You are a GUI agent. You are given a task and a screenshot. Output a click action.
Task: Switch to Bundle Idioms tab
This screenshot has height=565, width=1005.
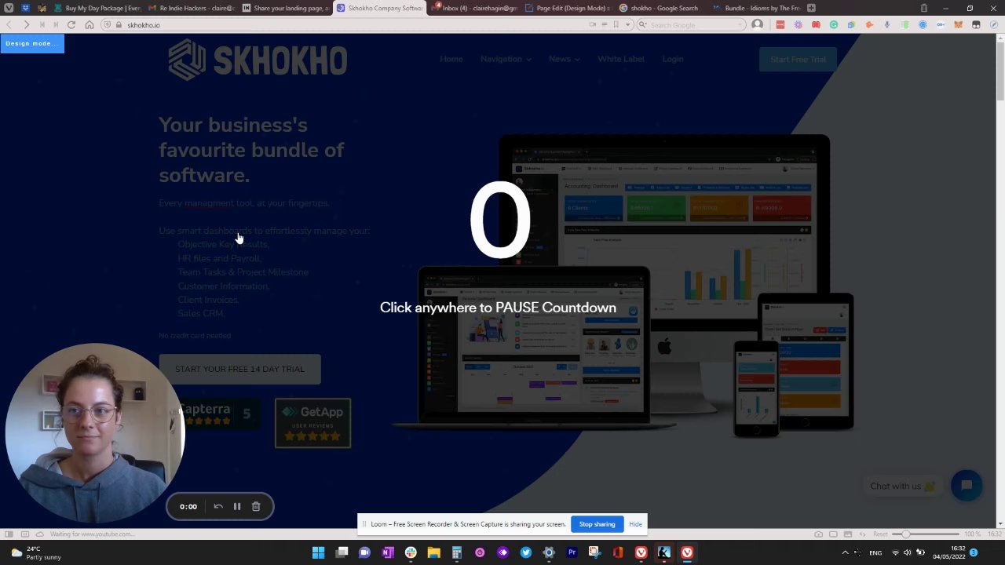pos(755,8)
